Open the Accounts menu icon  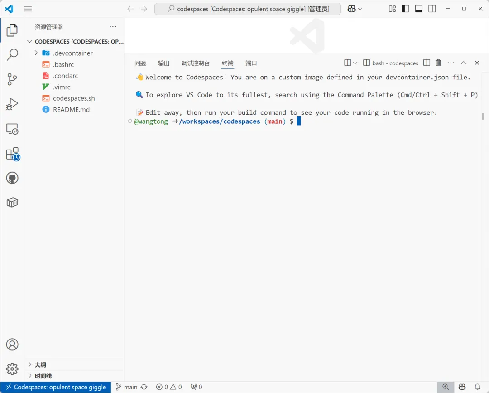point(12,344)
